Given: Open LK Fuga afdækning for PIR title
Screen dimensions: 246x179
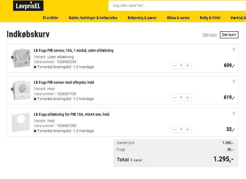Looking at the screenshot, I should [71, 114].
